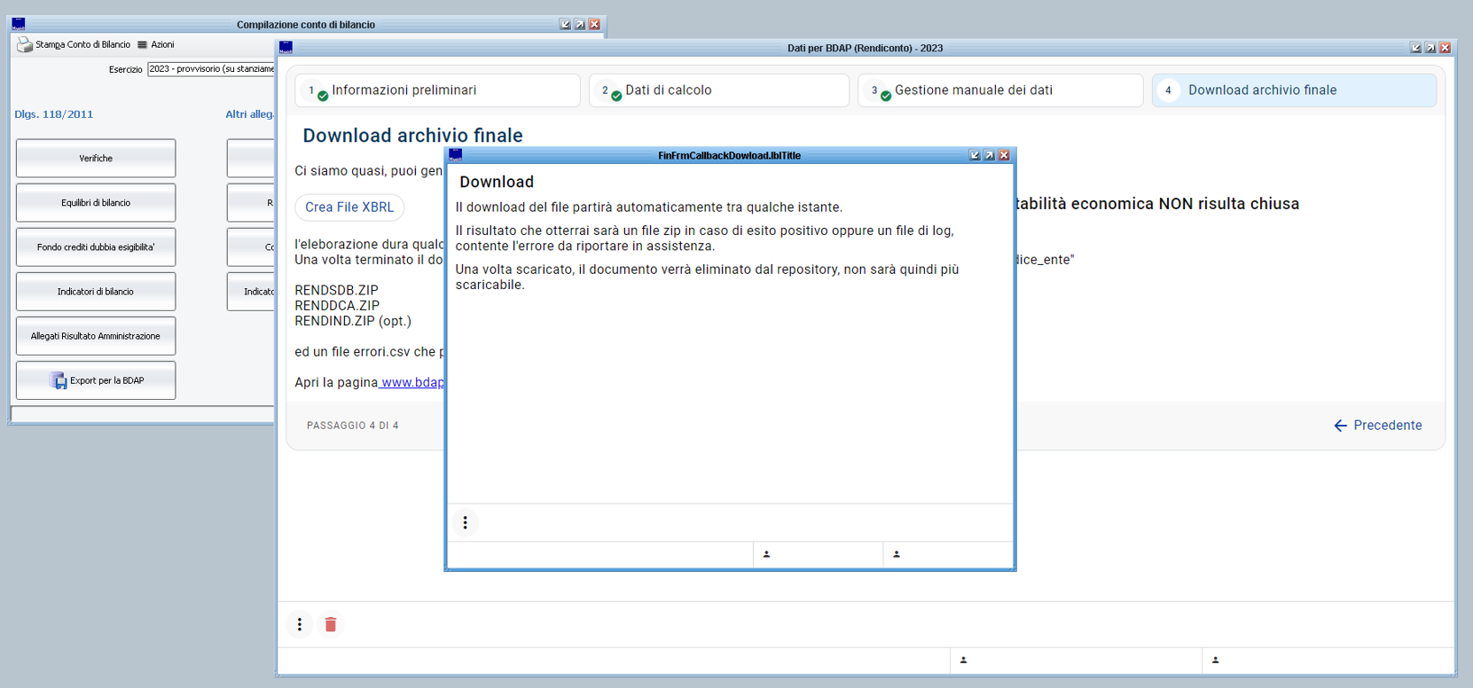Screen dimensions: 1473x688
Task: Open Equilibri di bilancio
Action: click(x=96, y=203)
